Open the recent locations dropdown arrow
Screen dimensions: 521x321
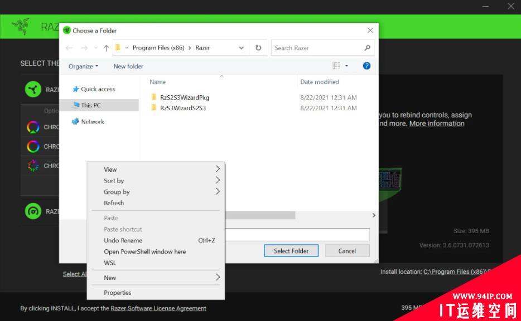point(96,48)
